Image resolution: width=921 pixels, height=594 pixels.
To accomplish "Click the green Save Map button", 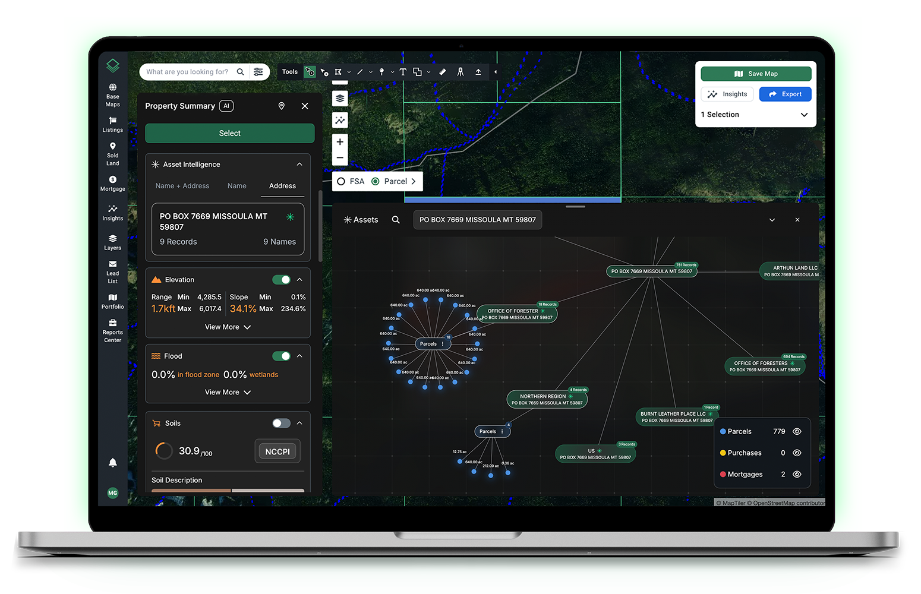I will 756,74.
